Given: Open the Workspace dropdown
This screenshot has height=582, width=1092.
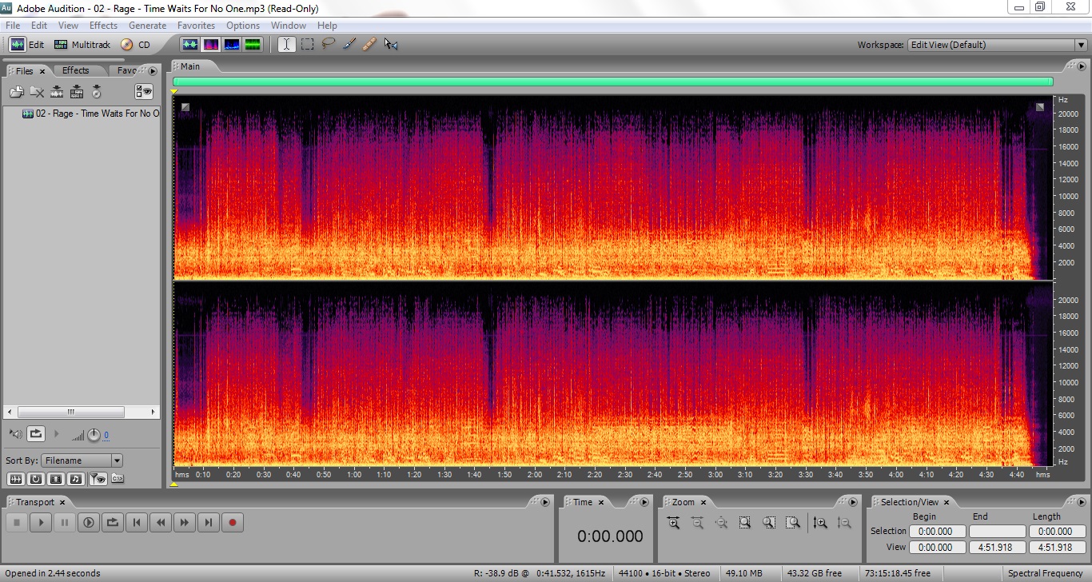Looking at the screenshot, I should [x=1080, y=45].
